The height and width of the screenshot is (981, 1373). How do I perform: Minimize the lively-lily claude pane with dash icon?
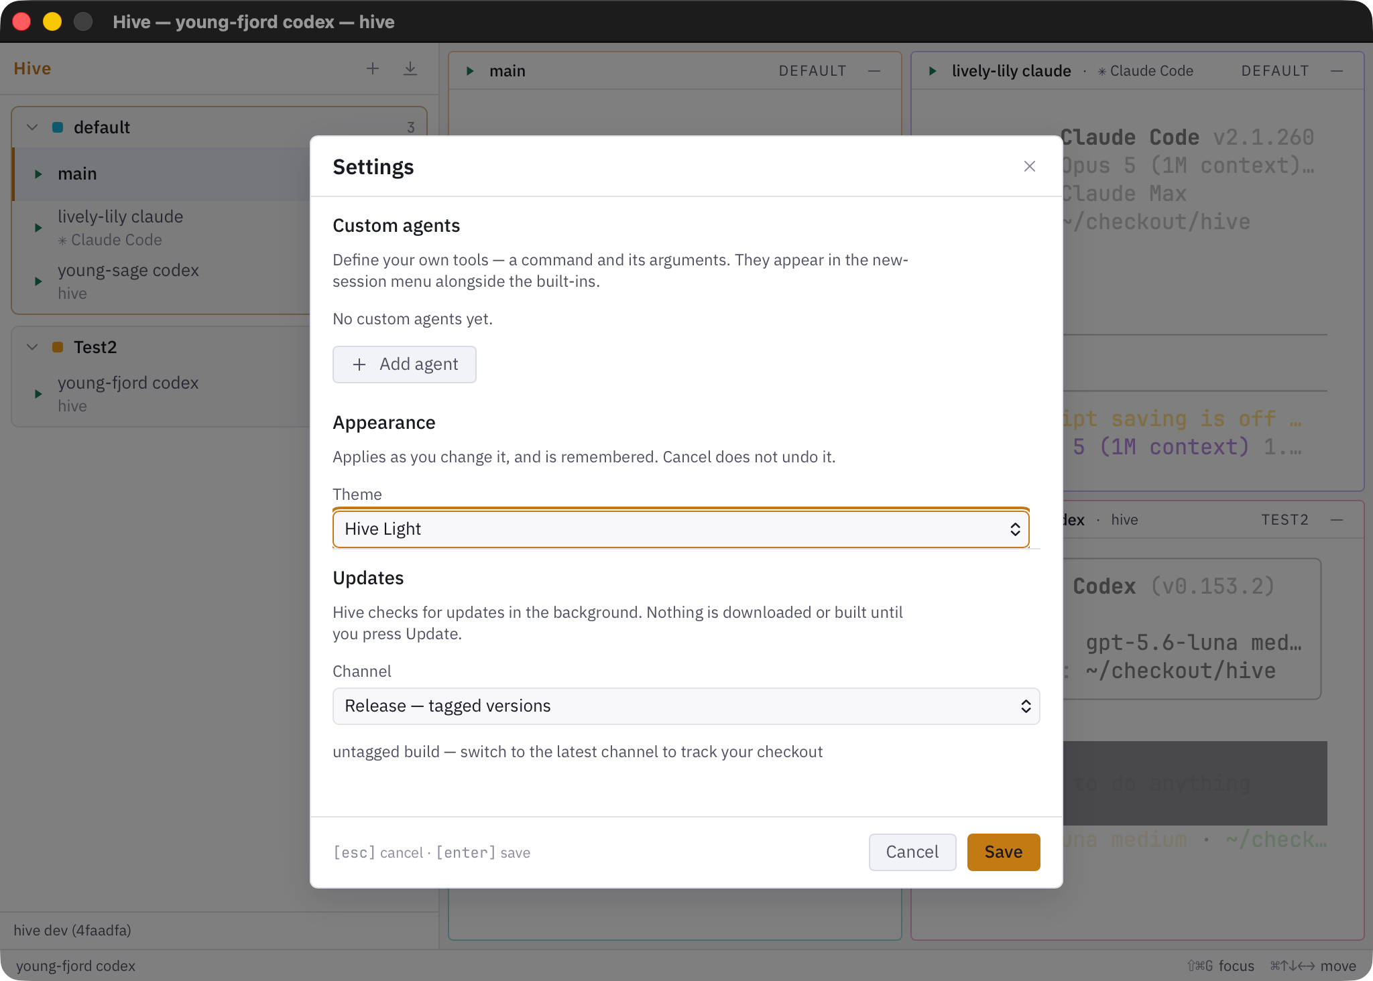[1337, 71]
